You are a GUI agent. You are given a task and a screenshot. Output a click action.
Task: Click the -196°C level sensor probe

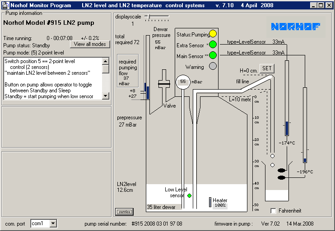pos(305,125)
